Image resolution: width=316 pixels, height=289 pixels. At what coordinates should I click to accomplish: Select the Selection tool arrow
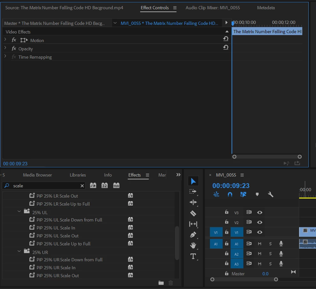coord(193,181)
